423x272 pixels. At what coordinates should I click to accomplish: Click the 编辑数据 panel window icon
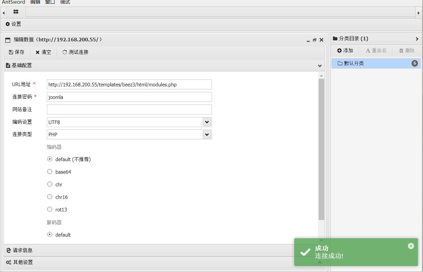tap(8, 40)
